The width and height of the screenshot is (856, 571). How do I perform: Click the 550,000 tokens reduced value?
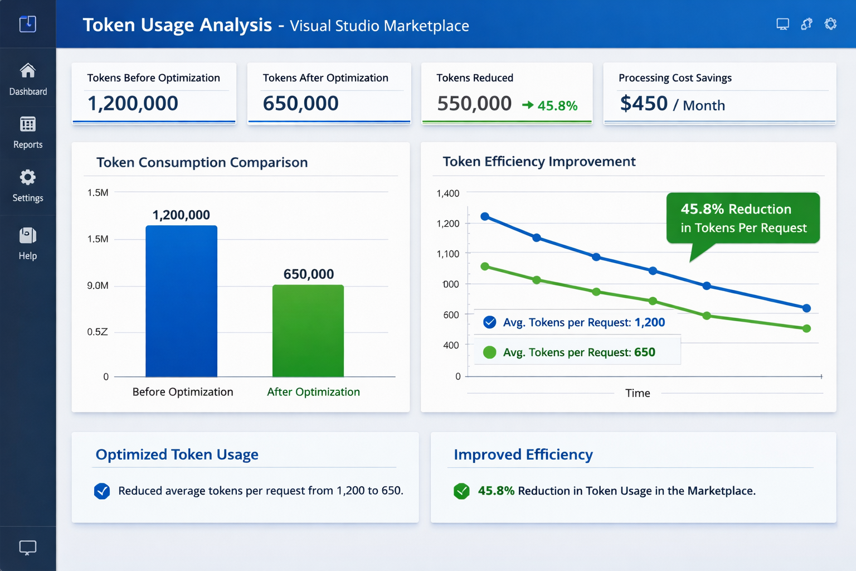[x=474, y=103]
